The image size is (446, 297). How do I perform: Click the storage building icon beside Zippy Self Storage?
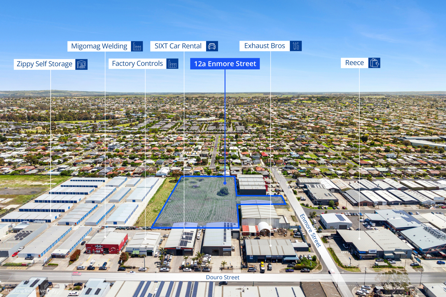pos(81,64)
